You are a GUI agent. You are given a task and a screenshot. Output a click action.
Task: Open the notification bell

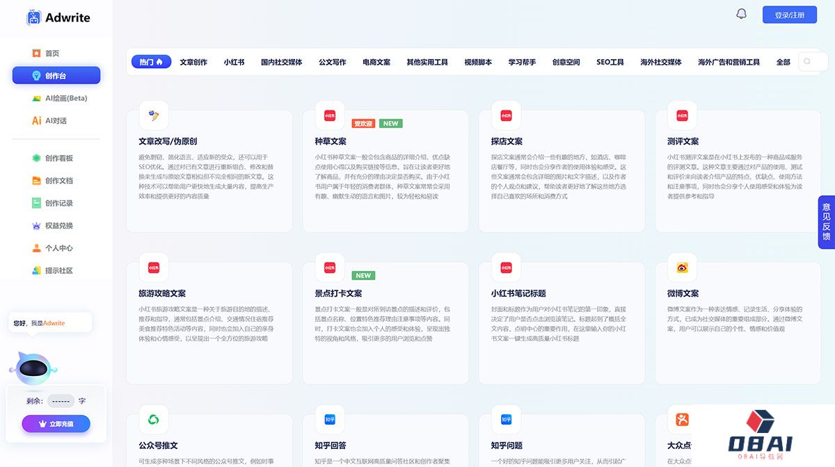coord(741,14)
